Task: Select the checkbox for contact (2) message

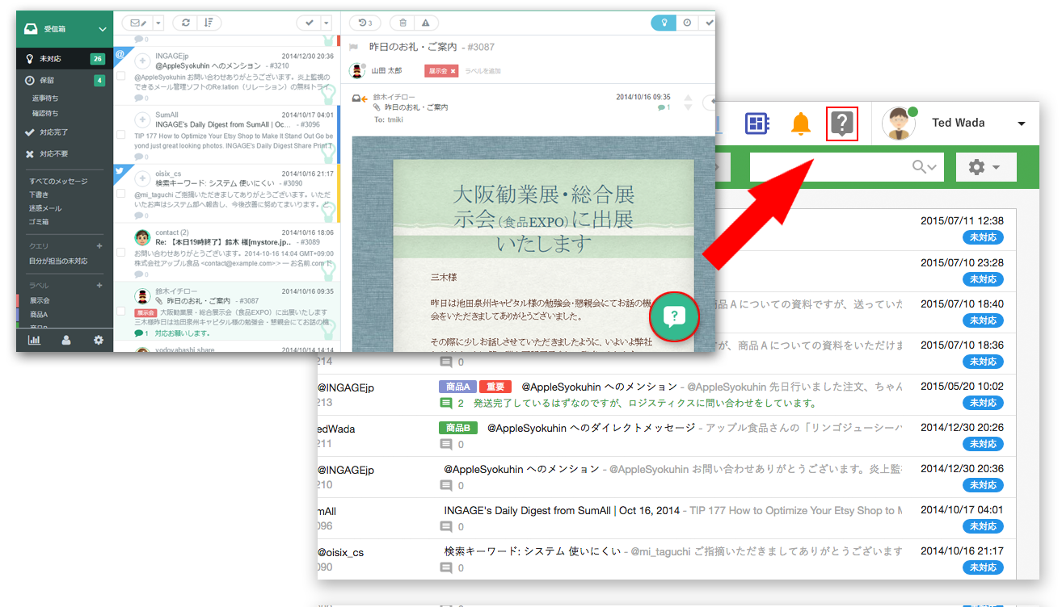Action: point(121,252)
